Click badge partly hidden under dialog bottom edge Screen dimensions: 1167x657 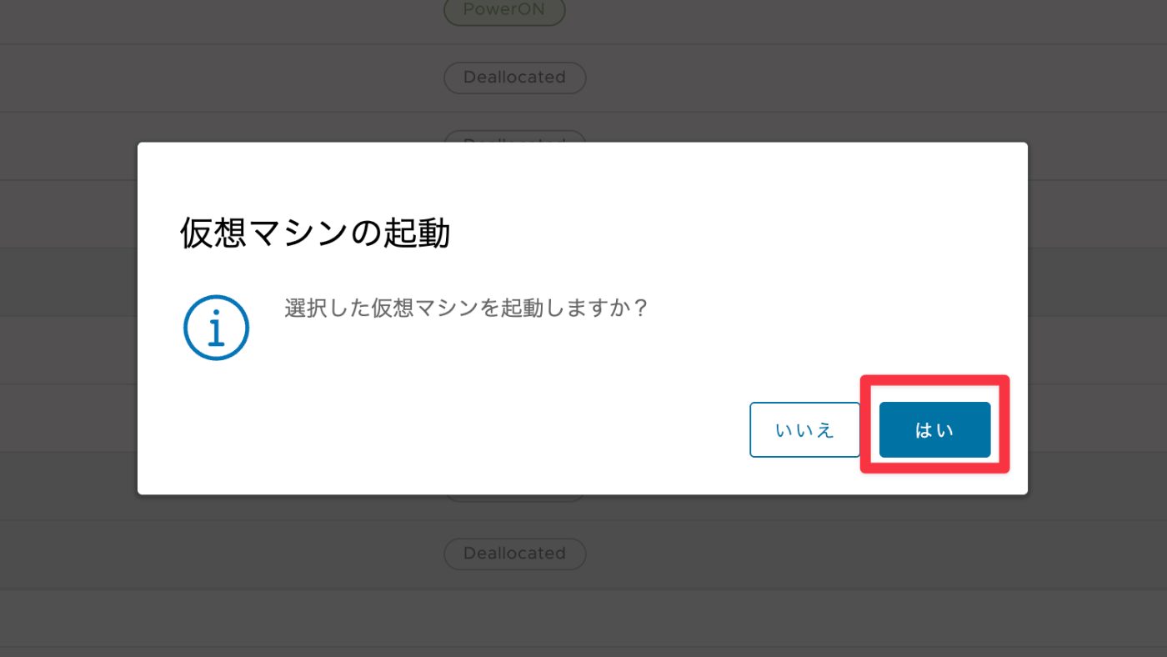tap(514, 498)
